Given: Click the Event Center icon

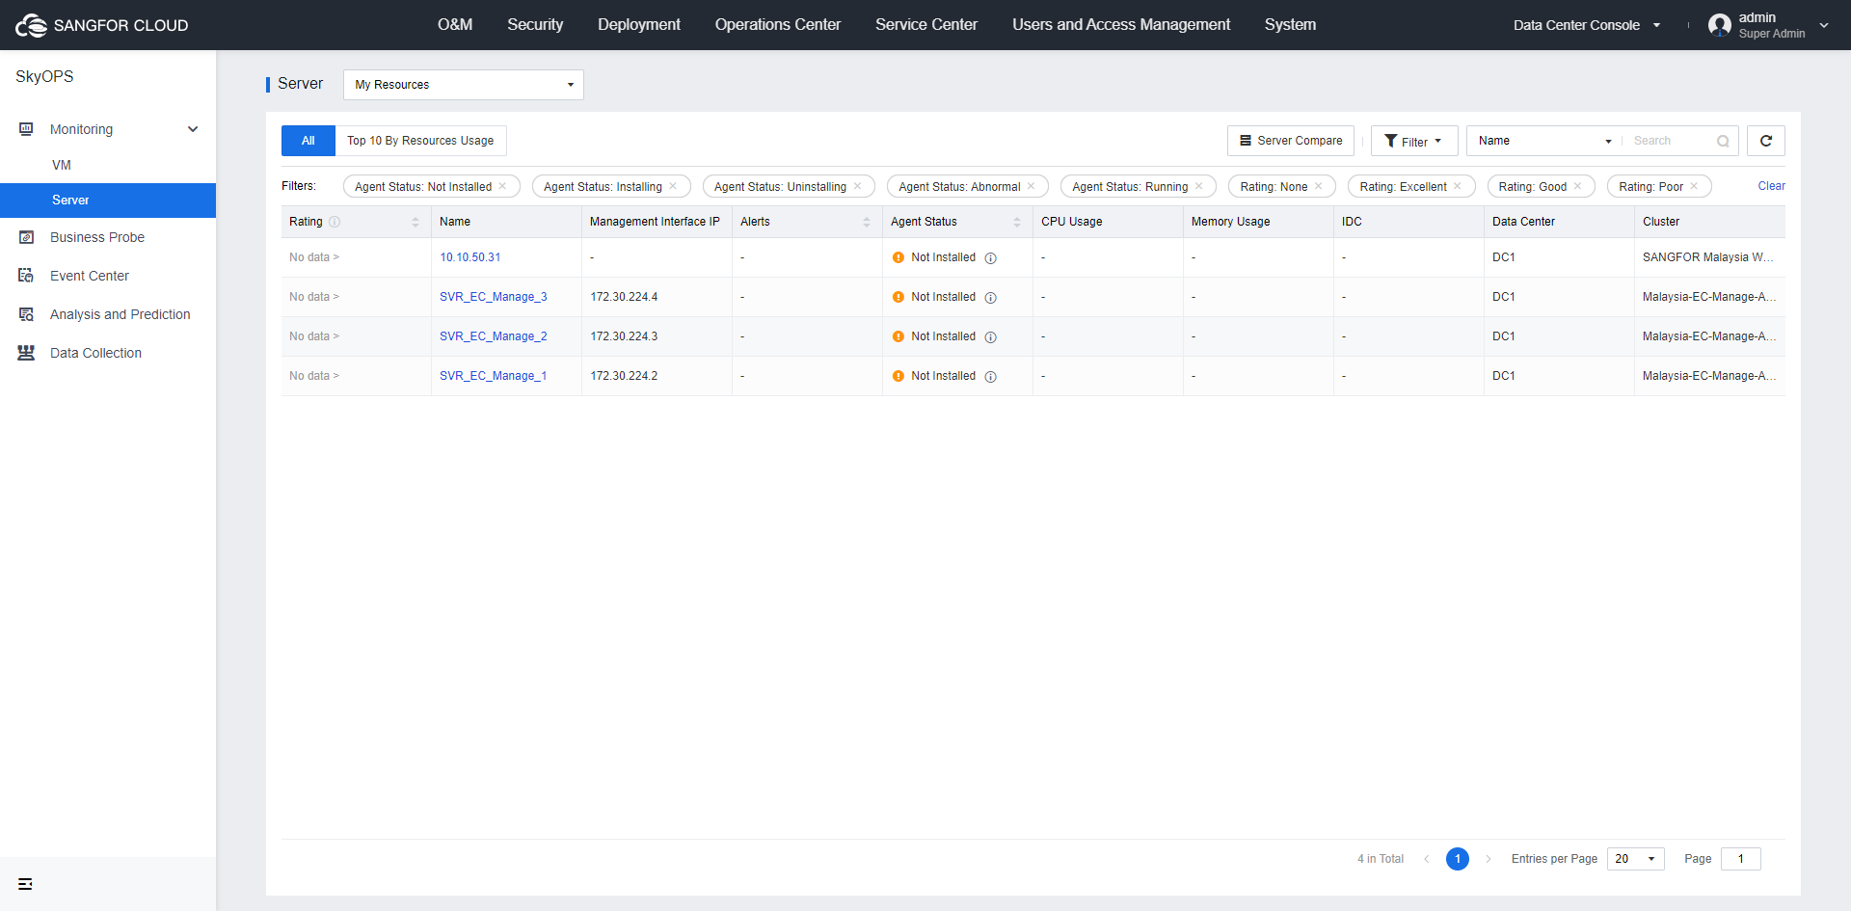Looking at the screenshot, I should click(26, 276).
